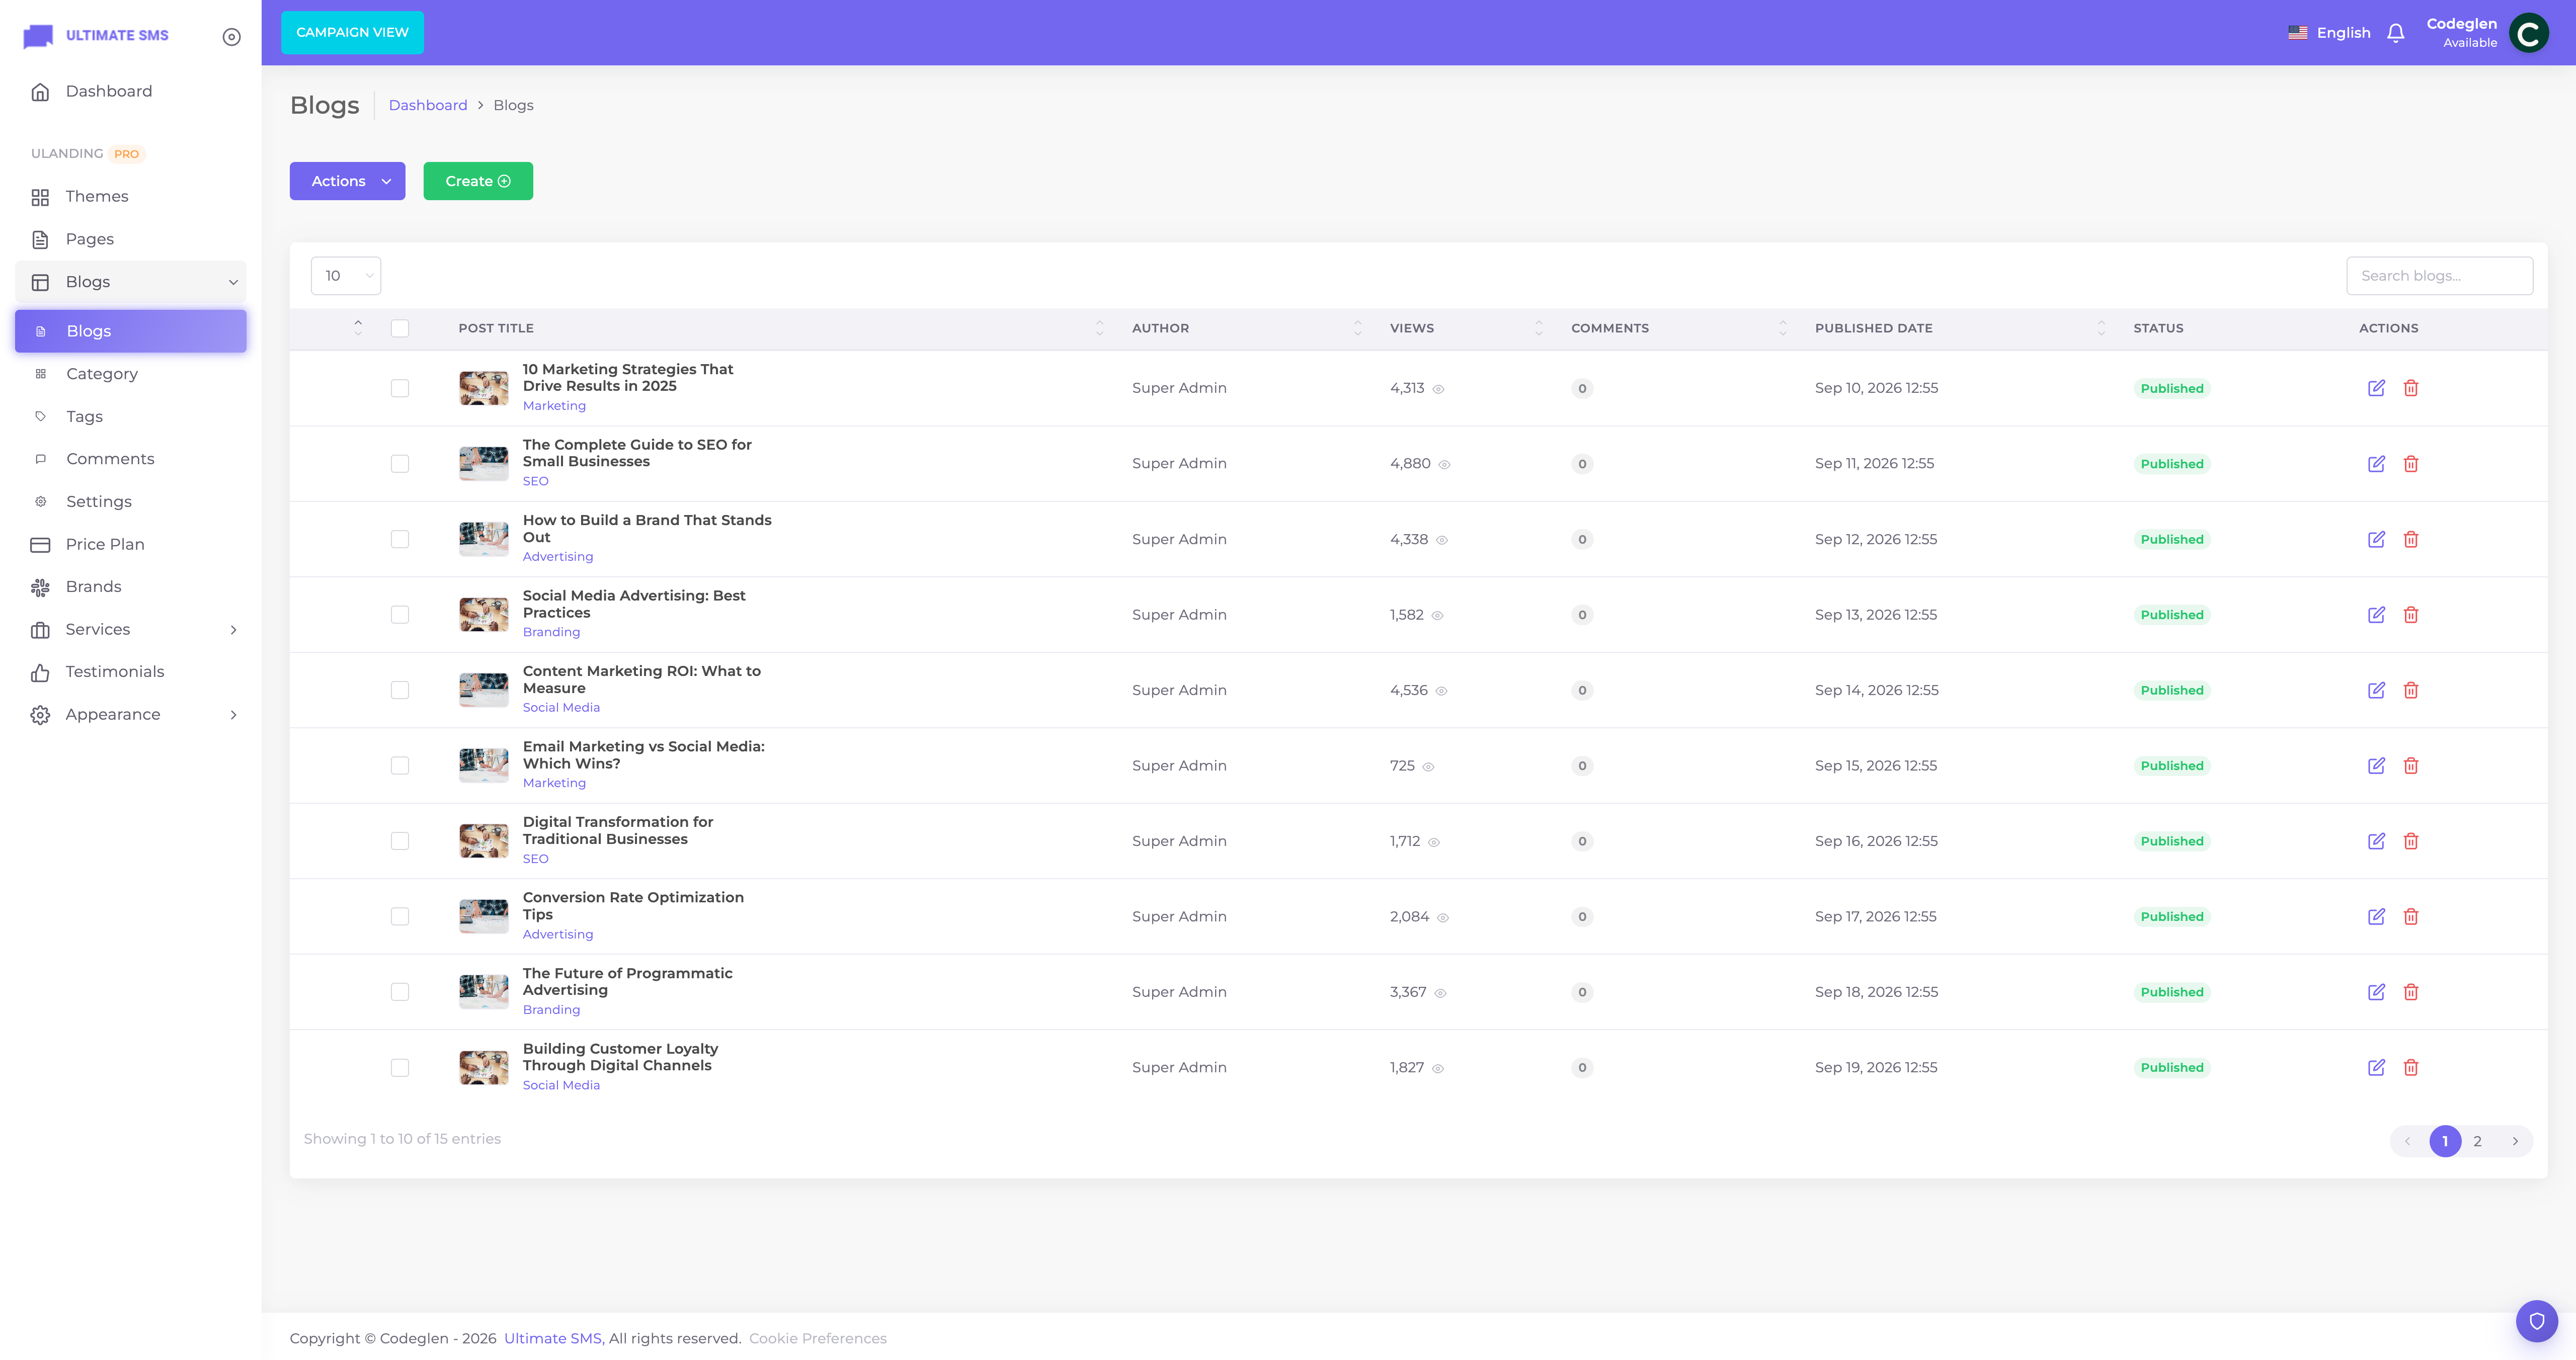Screen dimensions: 2576x1360
Task: Check 'How to Build a Brand' row checkbox
Action: pyautogui.click(x=400, y=539)
